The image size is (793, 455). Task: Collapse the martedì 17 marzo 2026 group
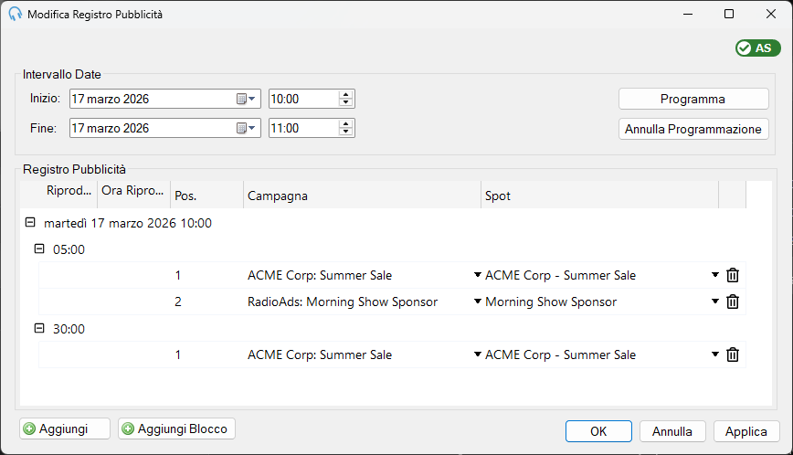[30, 222]
